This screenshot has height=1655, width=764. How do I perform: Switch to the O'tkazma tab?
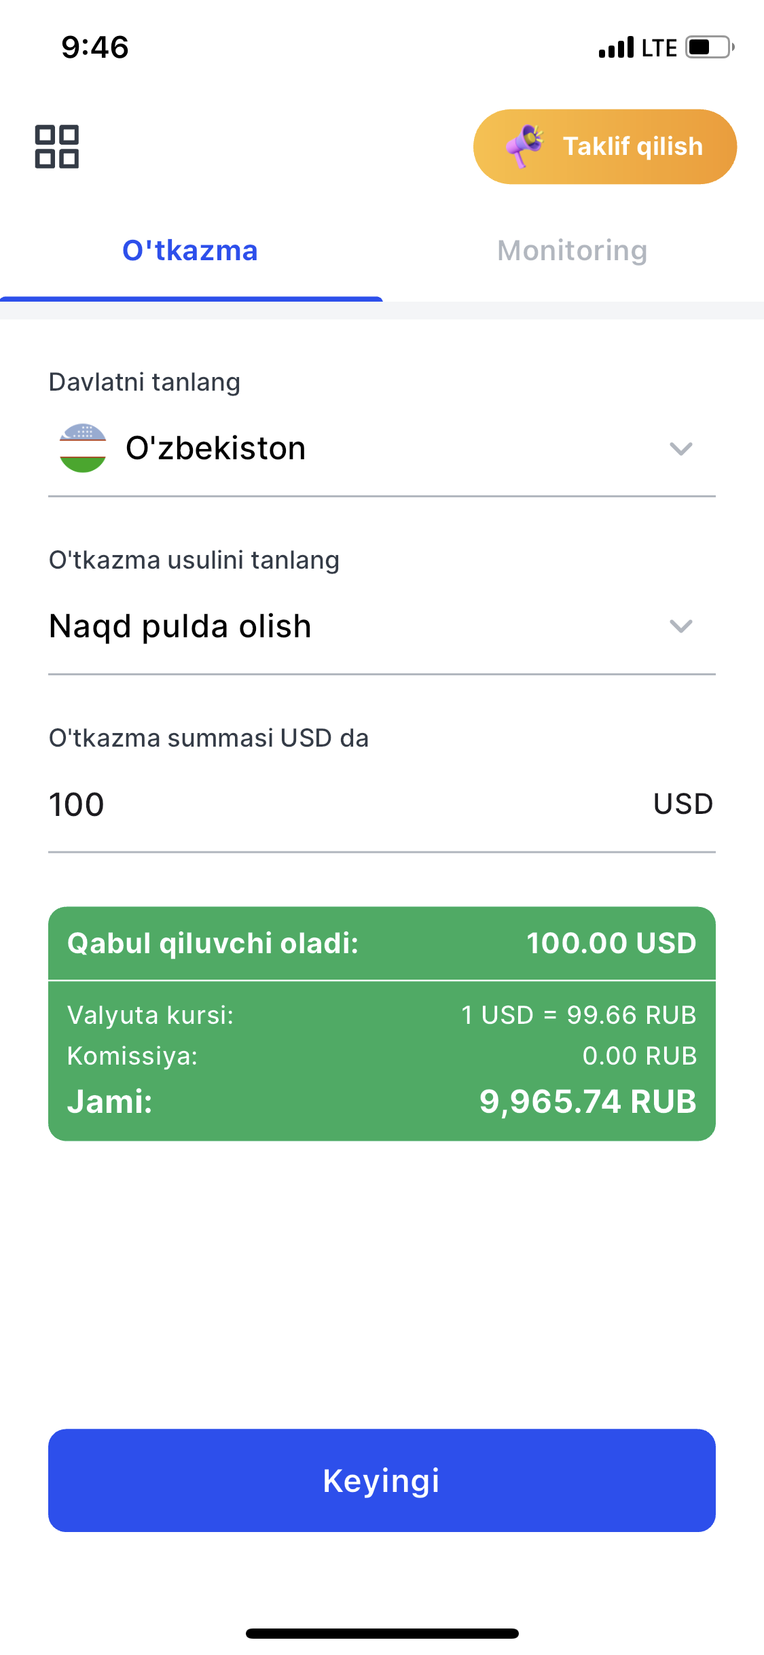(190, 251)
